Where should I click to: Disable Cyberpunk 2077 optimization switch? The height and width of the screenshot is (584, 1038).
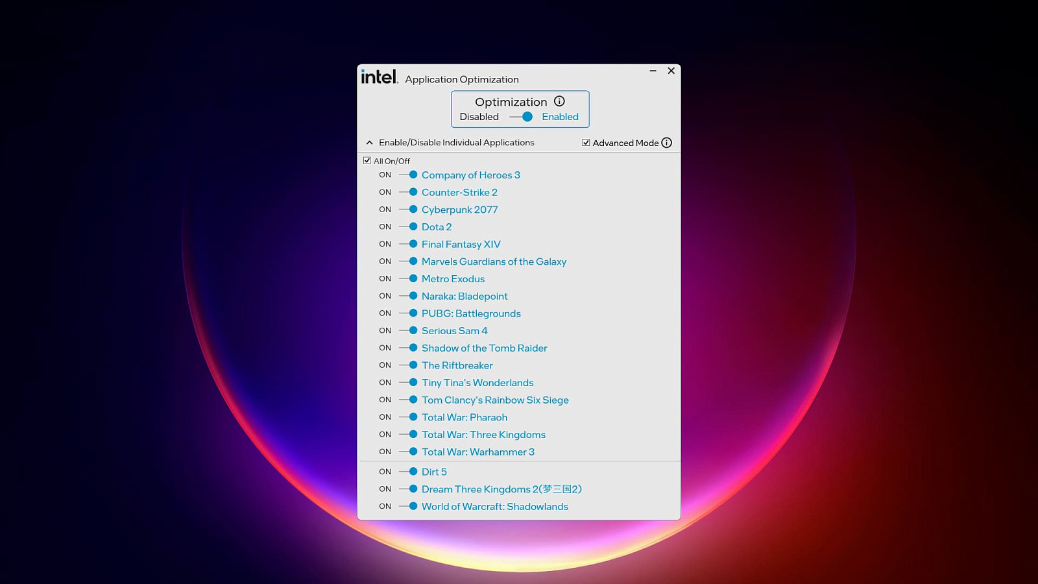point(408,210)
